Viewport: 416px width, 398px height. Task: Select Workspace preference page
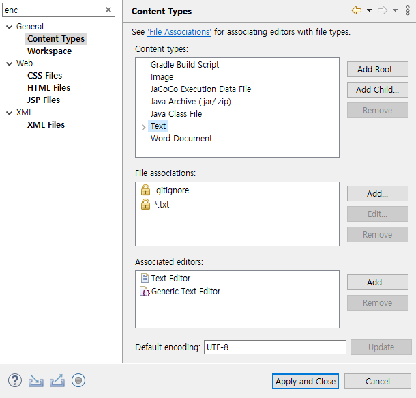(x=49, y=51)
